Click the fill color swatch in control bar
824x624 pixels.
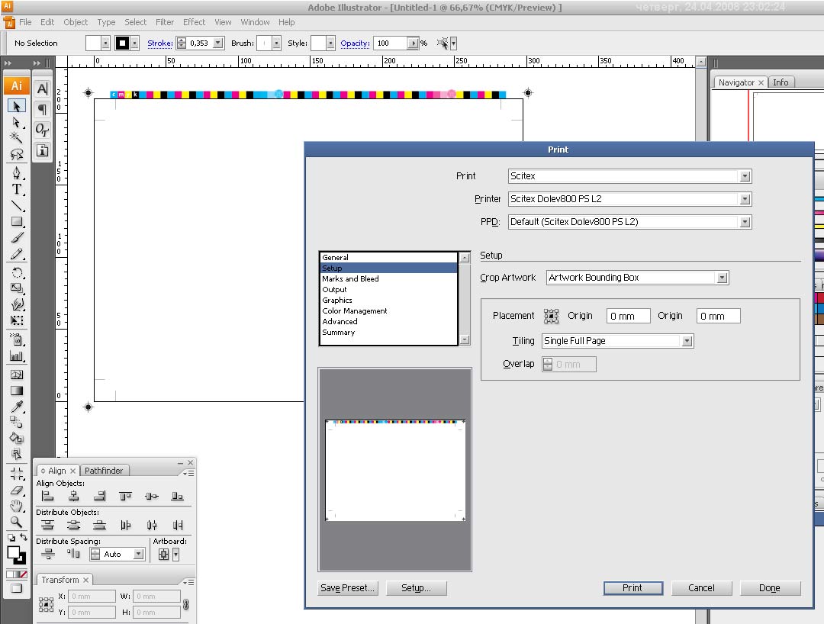[x=93, y=43]
